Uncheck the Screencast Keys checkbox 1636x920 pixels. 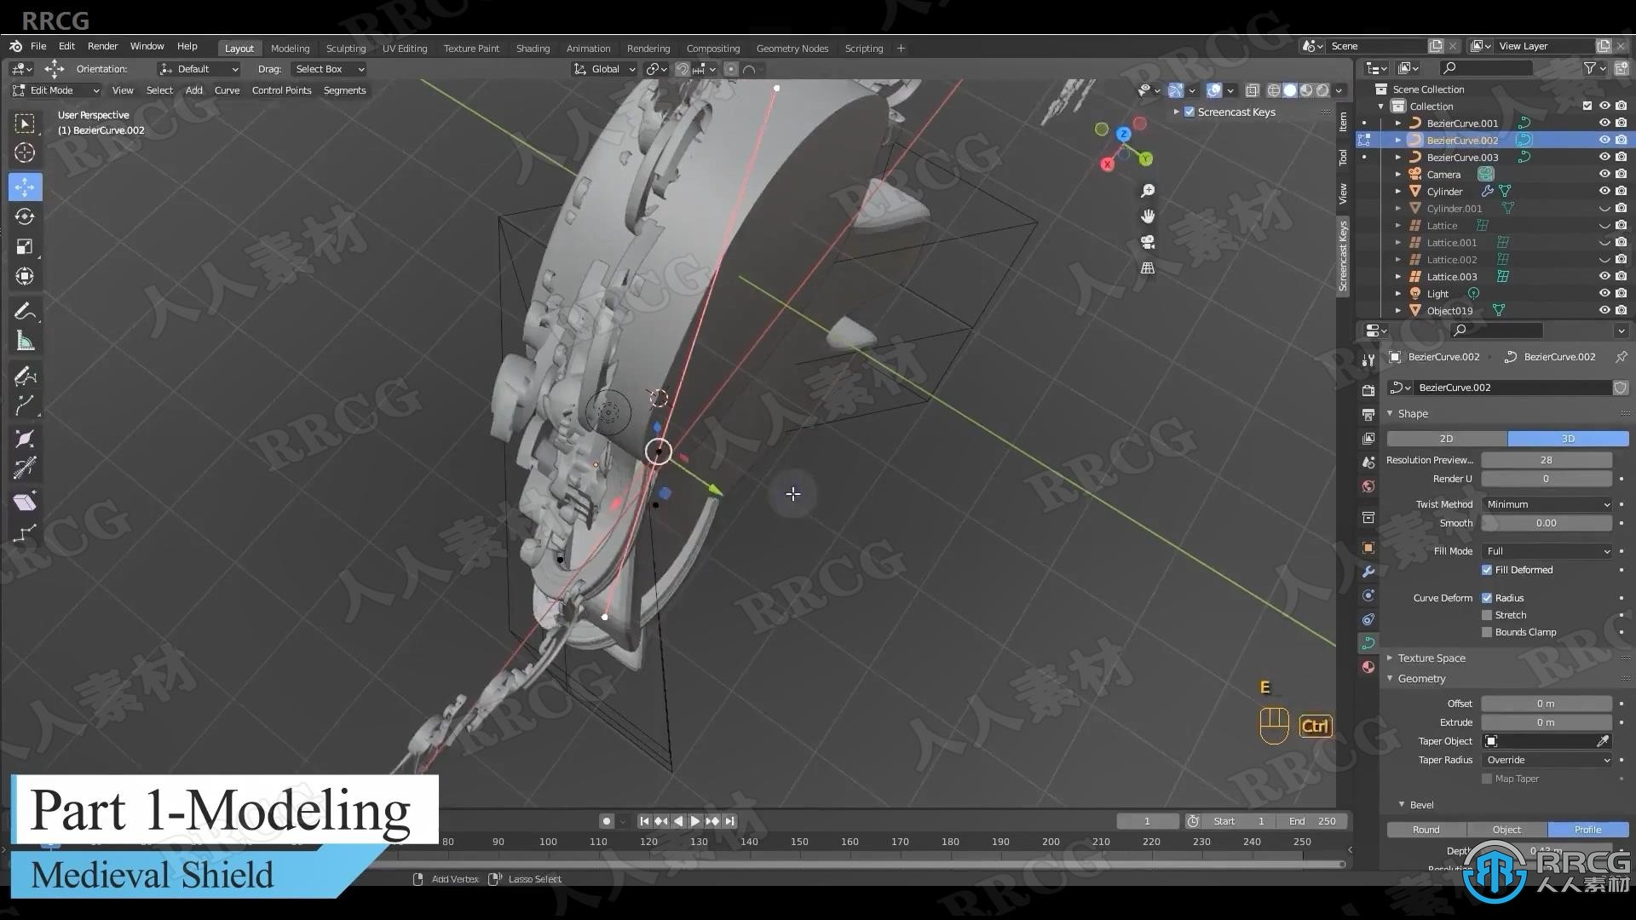coord(1190,112)
